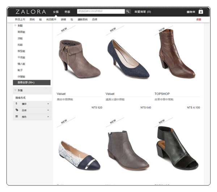217x192 pixels.
Task: Click the 皮革中跟中筒靴 product title
Action: (x=164, y=100)
